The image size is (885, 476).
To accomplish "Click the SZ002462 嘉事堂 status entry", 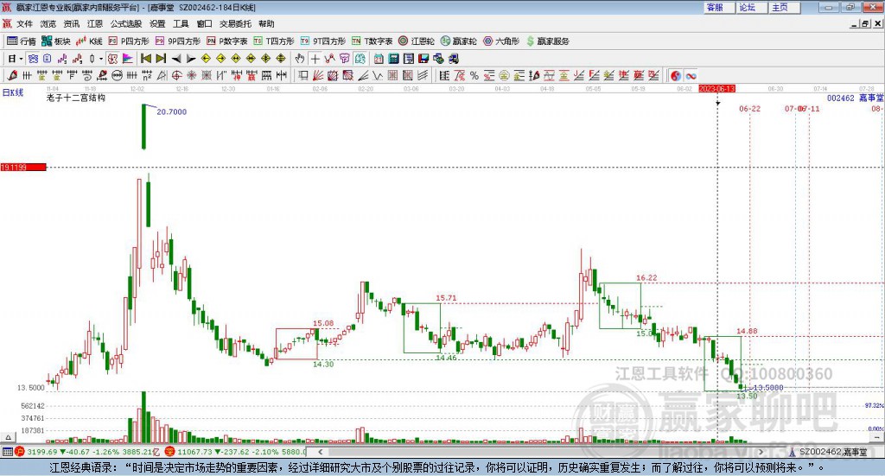I will [x=833, y=452].
